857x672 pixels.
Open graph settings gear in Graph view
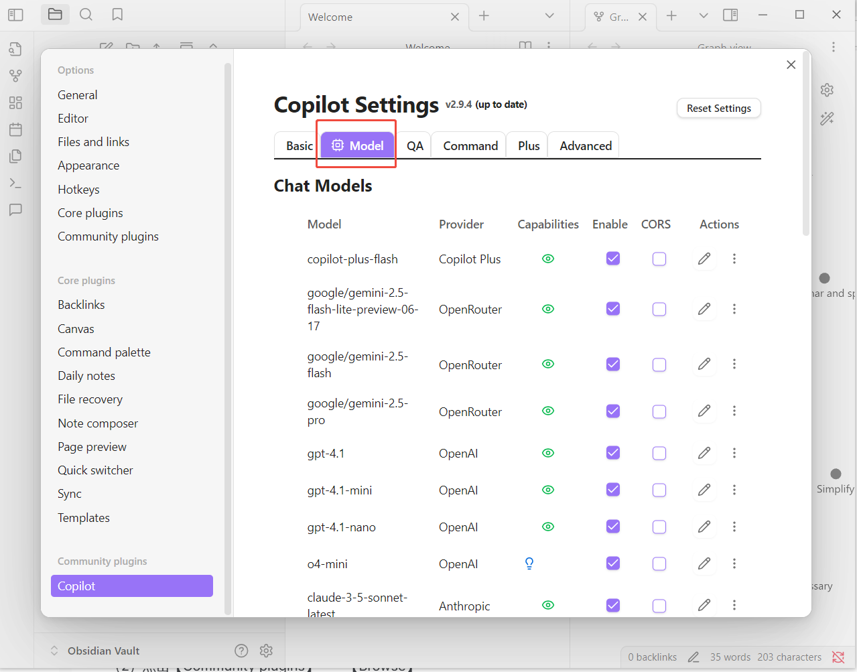(x=827, y=90)
